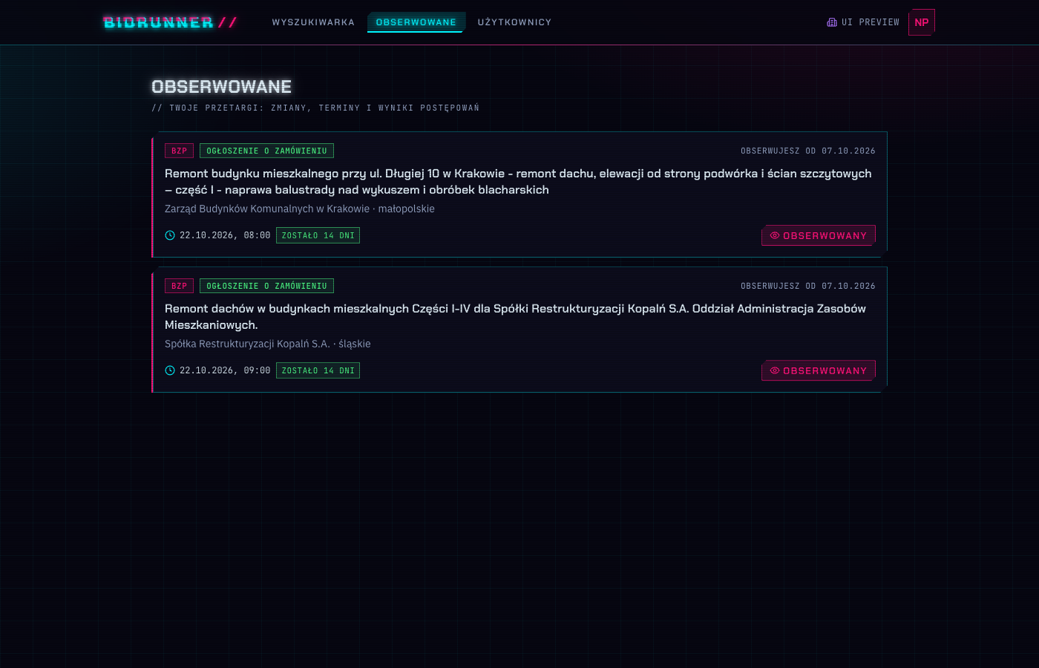
Task: Click the Twoje przetargi subtitle text
Action: [x=315, y=108]
